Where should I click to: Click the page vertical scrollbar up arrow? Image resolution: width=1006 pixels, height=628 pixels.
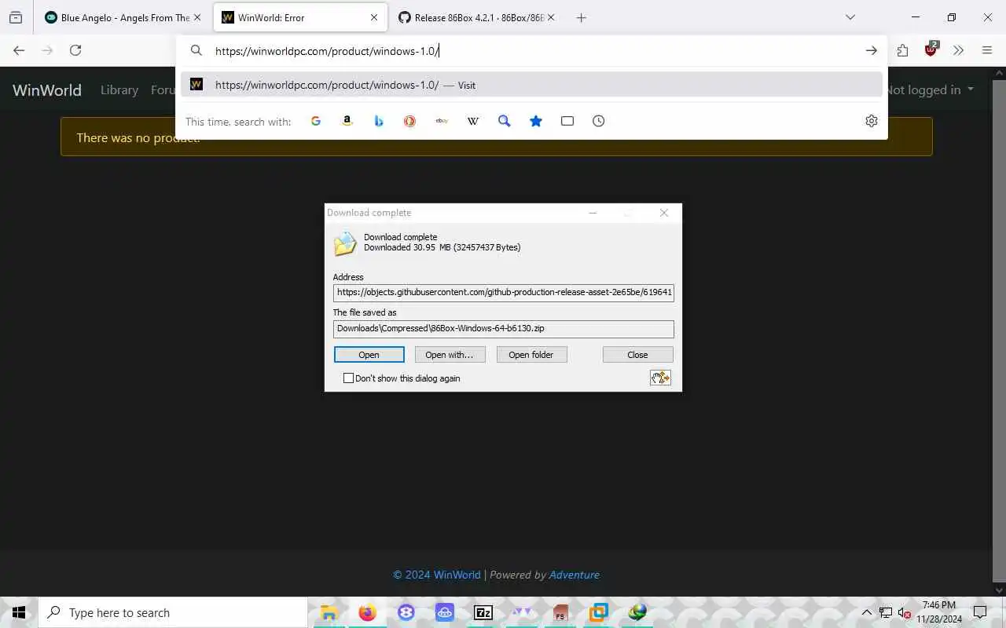pyautogui.click(x=999, y=74)
